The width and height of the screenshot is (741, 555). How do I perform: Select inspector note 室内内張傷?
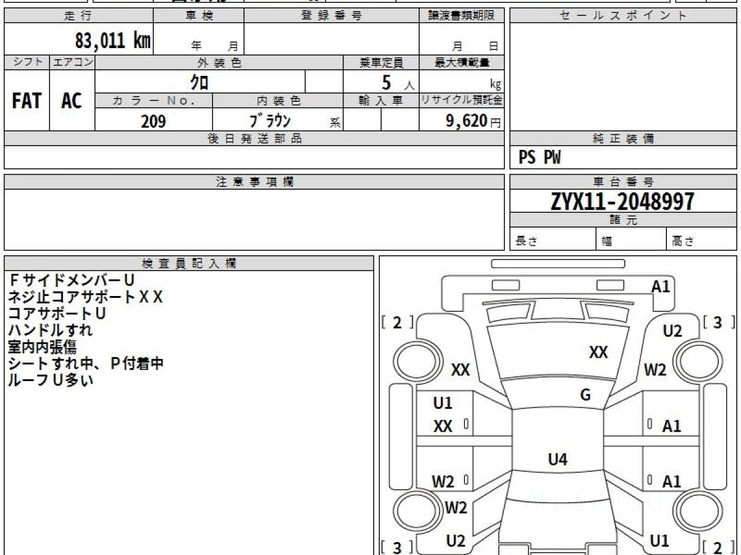point(42,347)
